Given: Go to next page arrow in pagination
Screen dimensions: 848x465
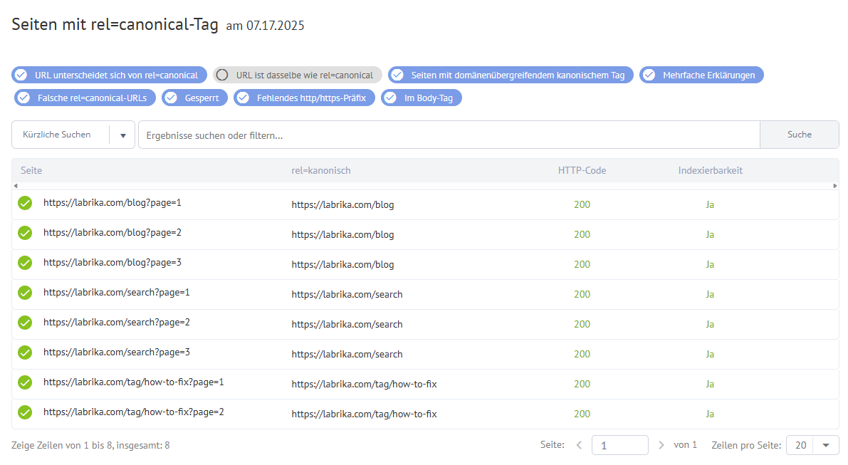Looking at the screenshot, I should tap(661, 445).
